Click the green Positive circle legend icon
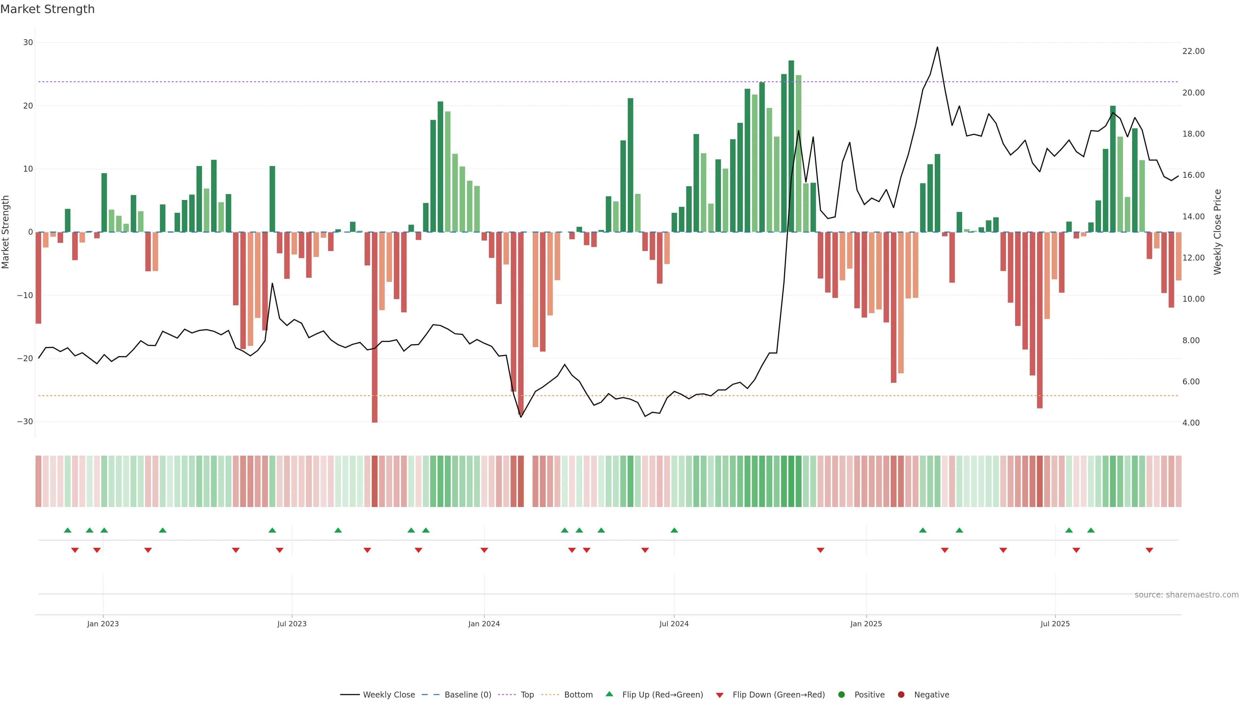The width and height of the screenshot is (1255, 706). click(841, 694)
